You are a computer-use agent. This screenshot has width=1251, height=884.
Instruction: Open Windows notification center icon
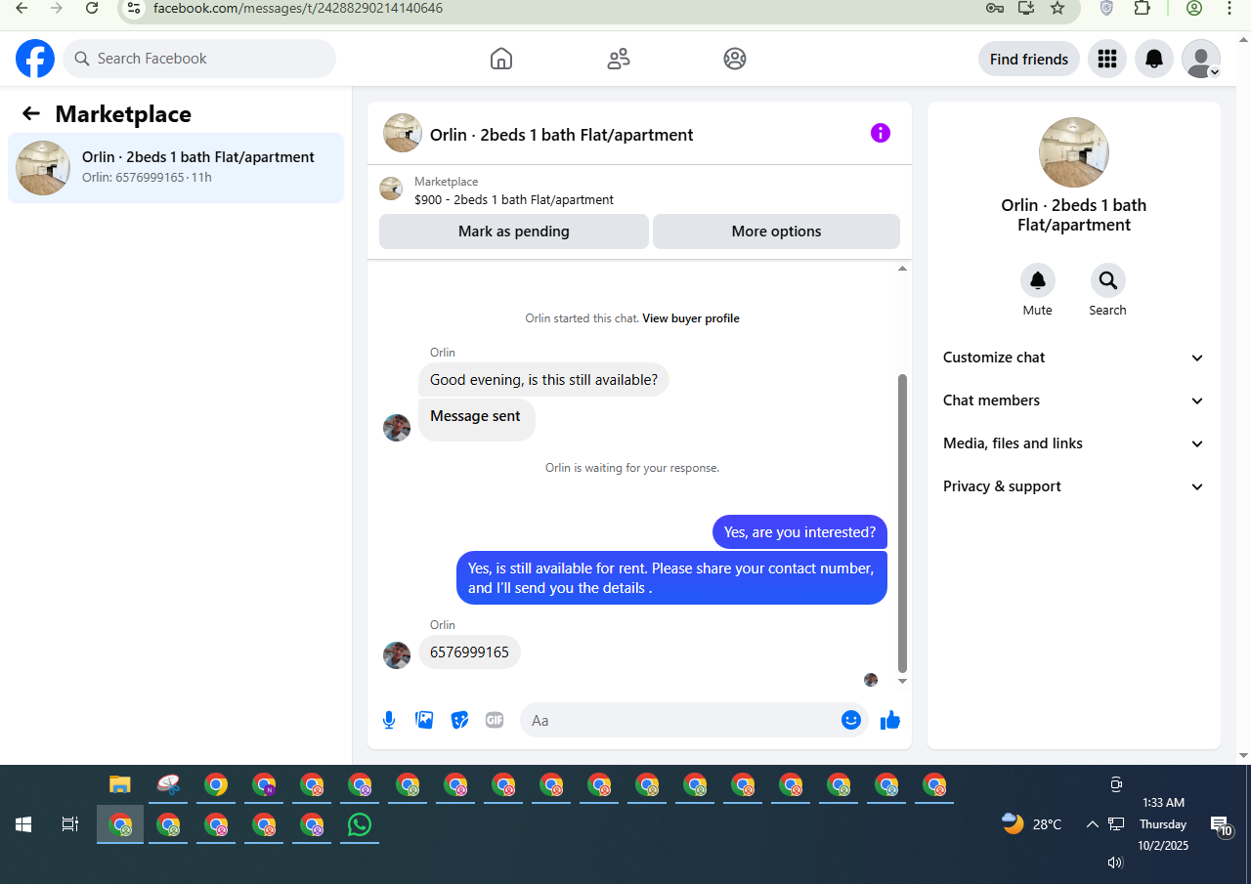(x=1221, y=825)
